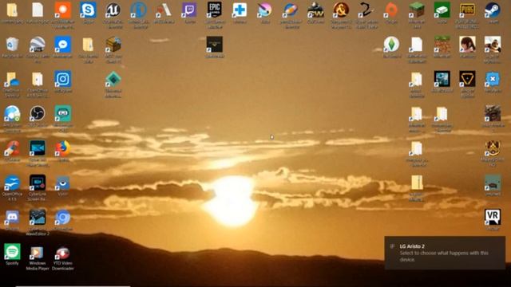Viewport: 511px width, 287px height.
Task: Launch YTD Video Downloader
Action: tap(62, 252)
